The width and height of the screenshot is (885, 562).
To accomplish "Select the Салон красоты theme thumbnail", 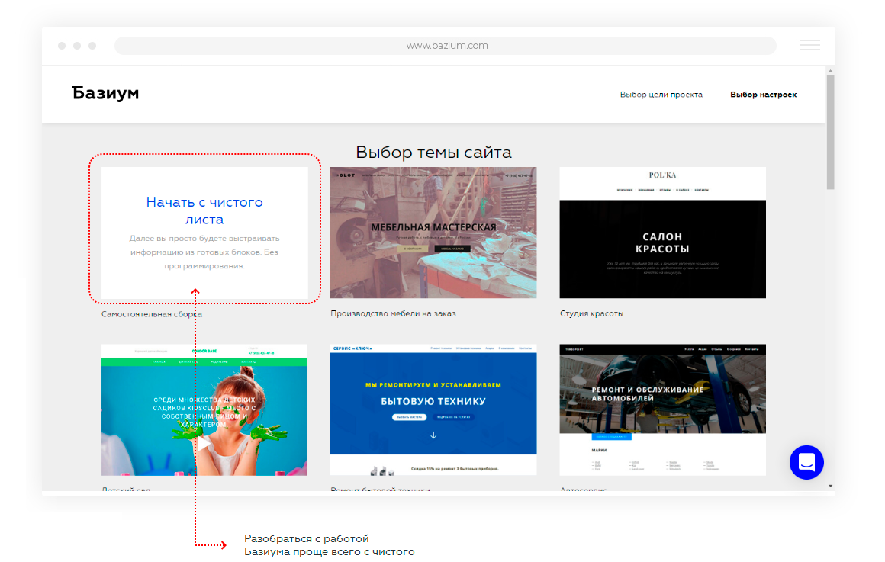I will (663, 233).
